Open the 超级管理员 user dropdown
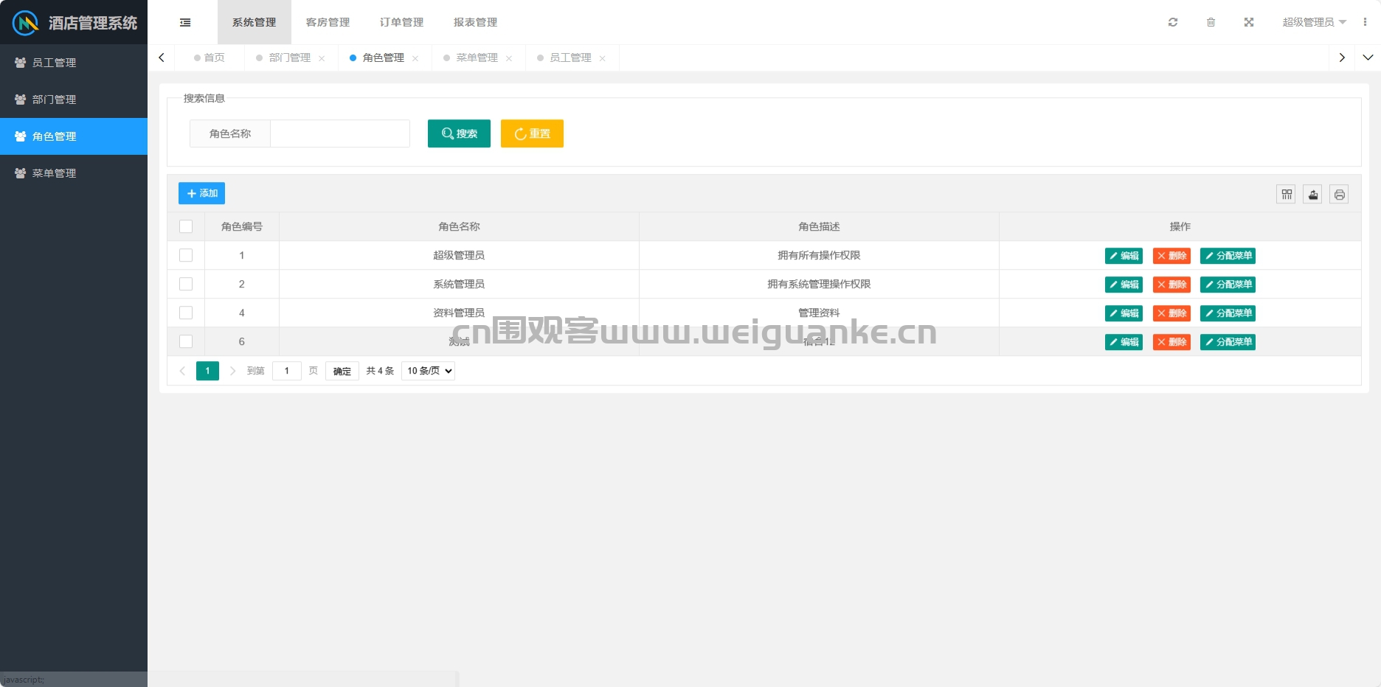The height and width of the screenshot is (687, 1381). [1315, 22]
